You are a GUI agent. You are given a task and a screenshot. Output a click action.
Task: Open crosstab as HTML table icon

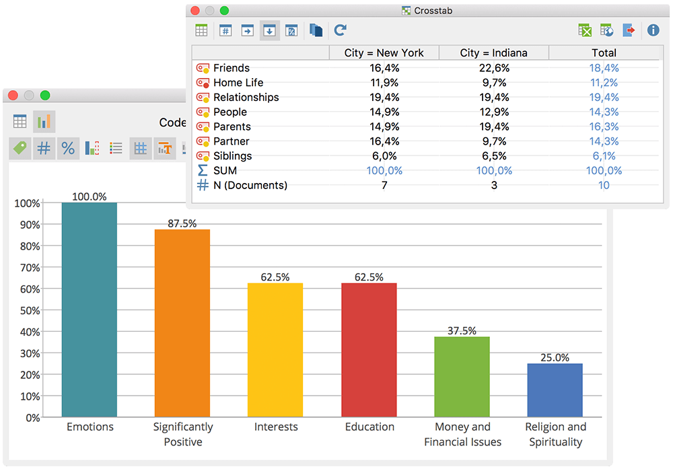607,30
